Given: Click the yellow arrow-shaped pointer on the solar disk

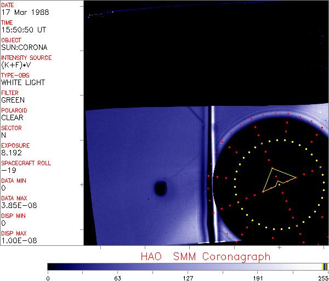Looking at the screenshot, I should [277, 179].
